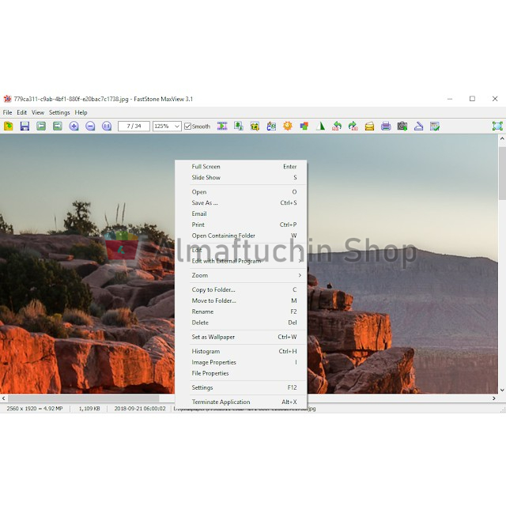Click the Email envelope toolbar icon
Viewport: 506px width, 506px height.
[369, 126]
